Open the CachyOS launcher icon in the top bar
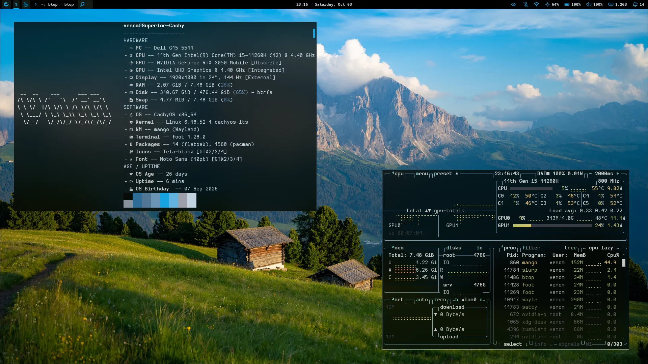Viewport: 648px width, 364px height. click(6, 4)
